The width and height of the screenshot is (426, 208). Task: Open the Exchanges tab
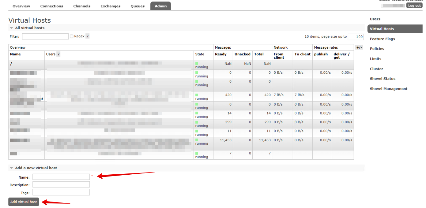click(x=110, y=6)
